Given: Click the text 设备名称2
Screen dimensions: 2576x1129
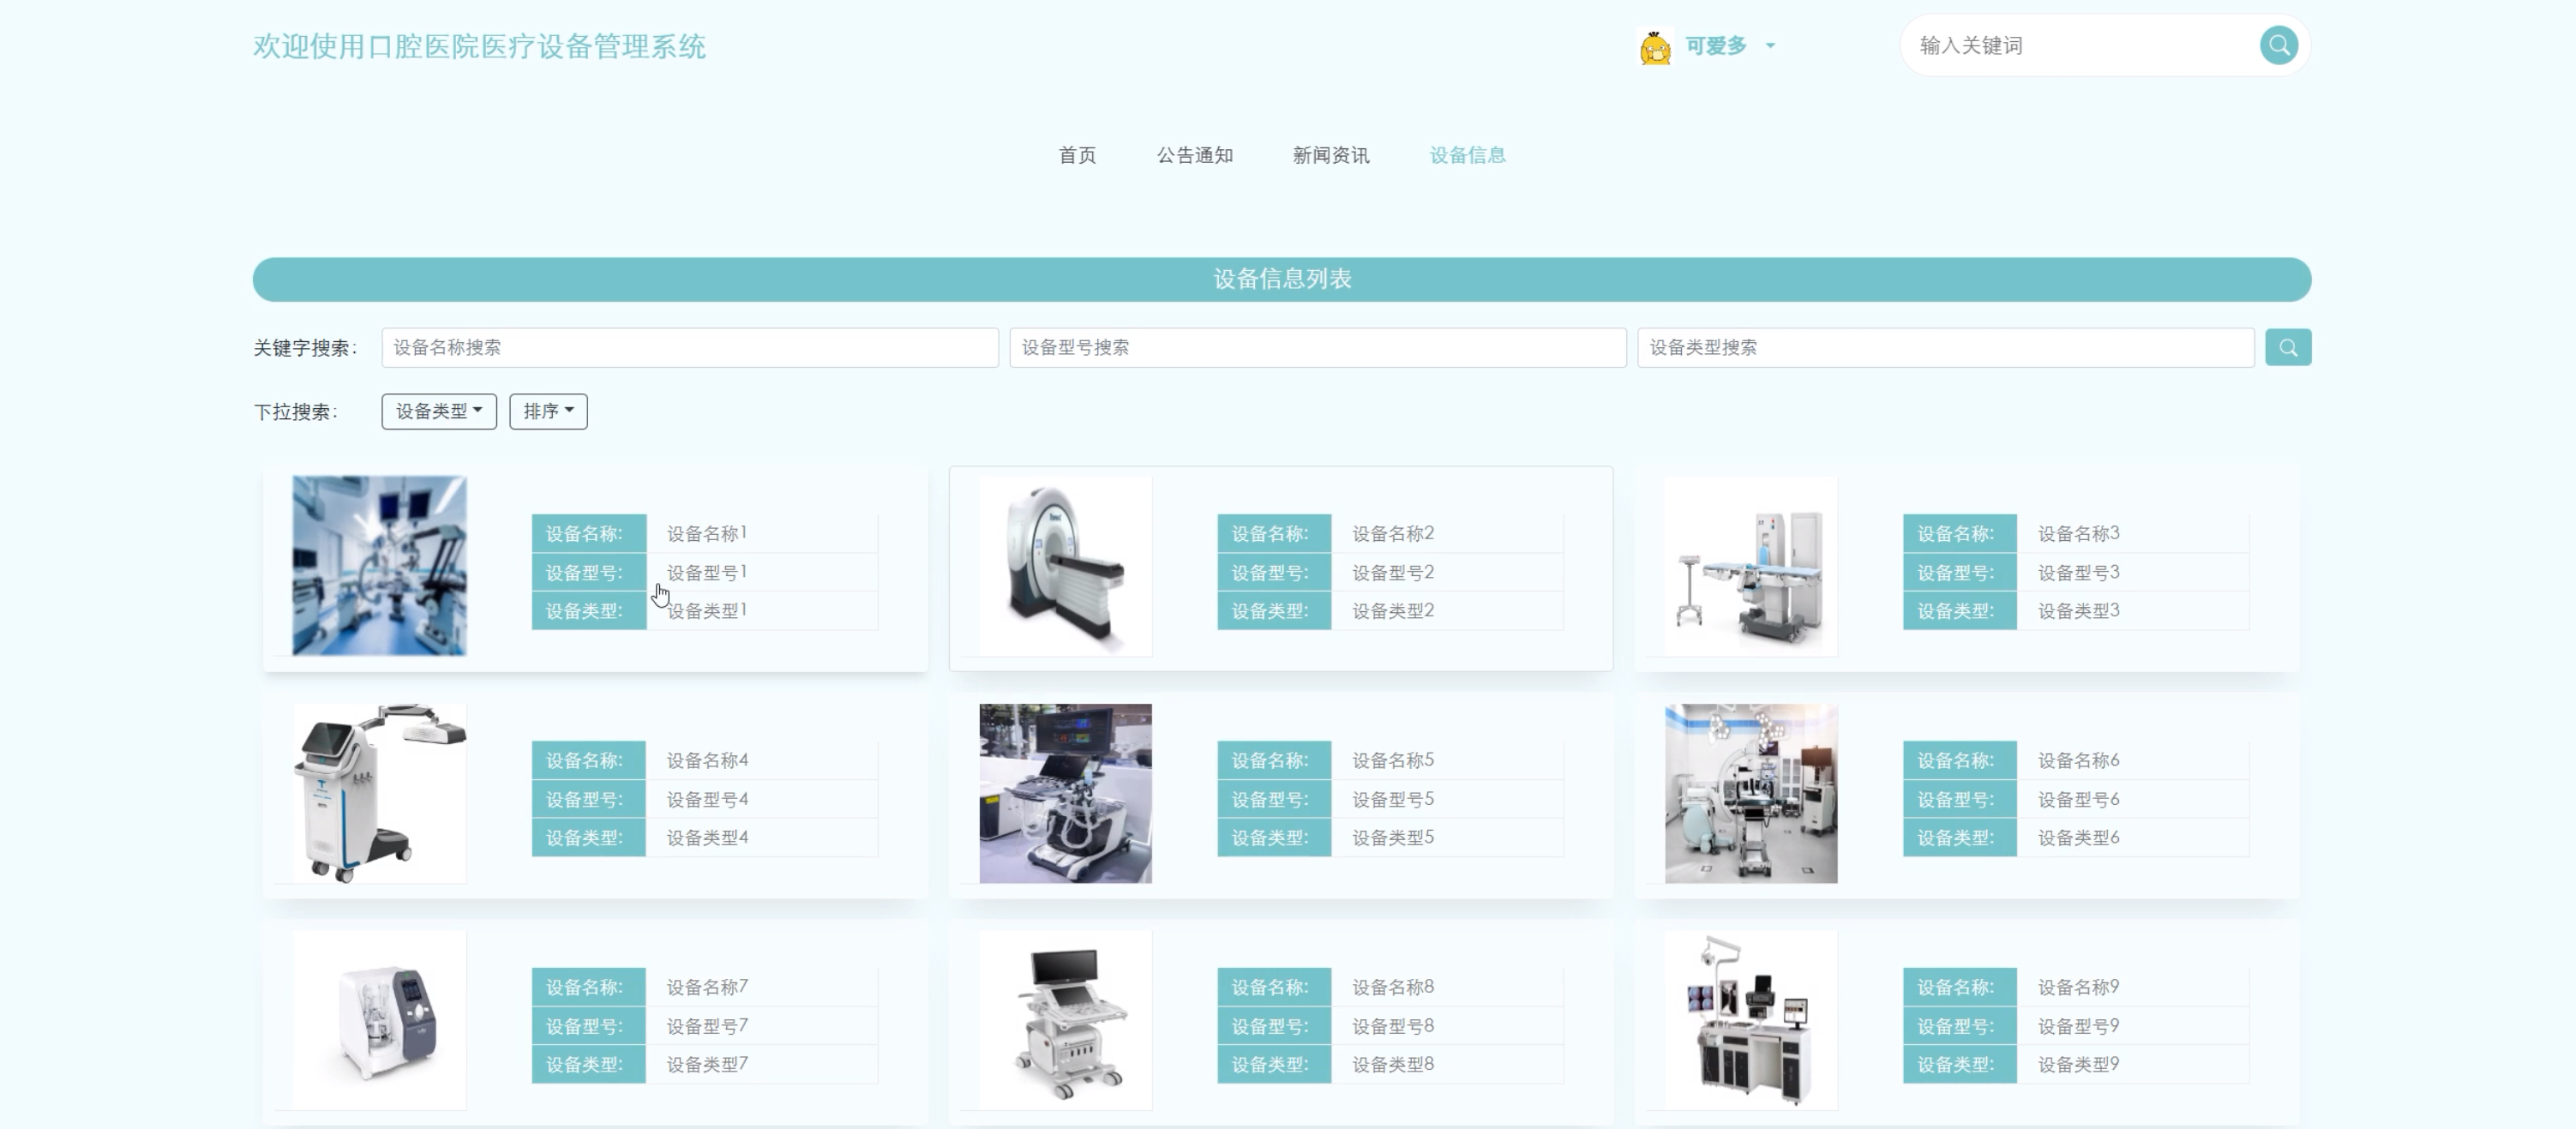Looking at the screenshot, I should (x=1393, y=534).
